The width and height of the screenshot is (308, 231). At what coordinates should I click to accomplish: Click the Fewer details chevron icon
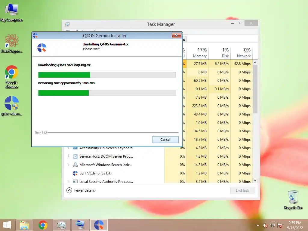click(x=69, y=190)
